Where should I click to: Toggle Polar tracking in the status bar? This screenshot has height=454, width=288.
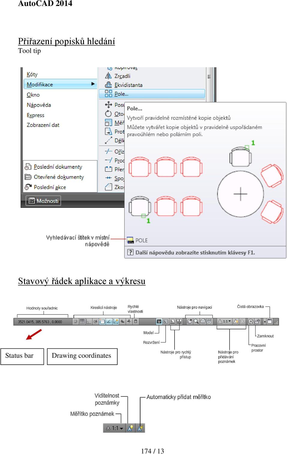click(96, 321)
